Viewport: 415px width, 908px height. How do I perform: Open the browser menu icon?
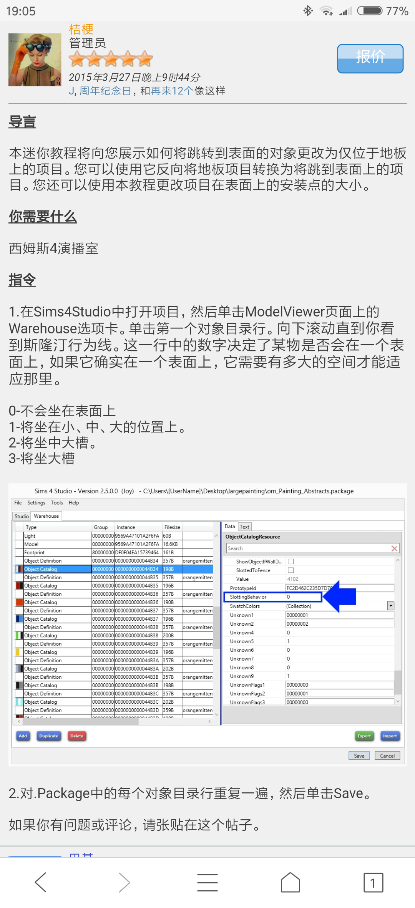point(207,882)
